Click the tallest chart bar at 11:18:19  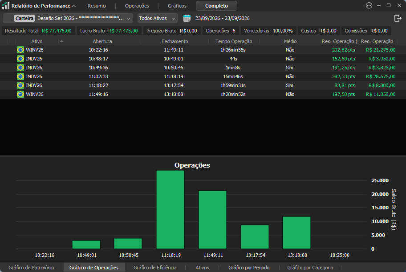171,210
